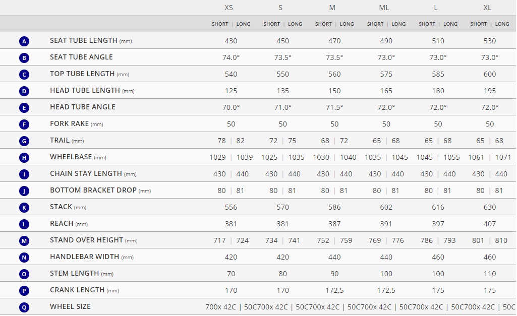Select the circled C Top Tube icon

(24, 75)
